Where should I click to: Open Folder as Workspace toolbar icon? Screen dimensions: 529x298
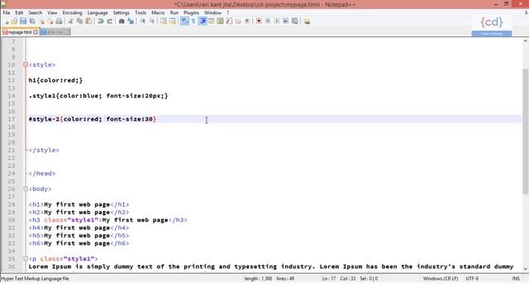click(x=238, y=22)
